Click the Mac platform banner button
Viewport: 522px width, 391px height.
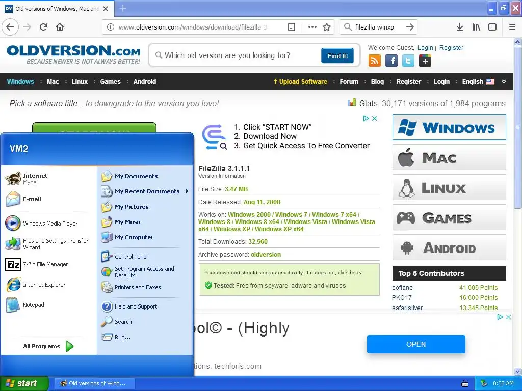tap(449, 157)
